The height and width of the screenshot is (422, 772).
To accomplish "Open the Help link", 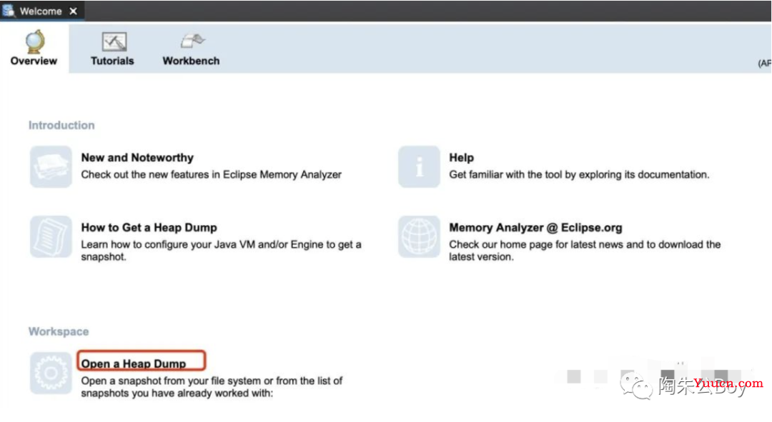I will click(x=461, y=158).
